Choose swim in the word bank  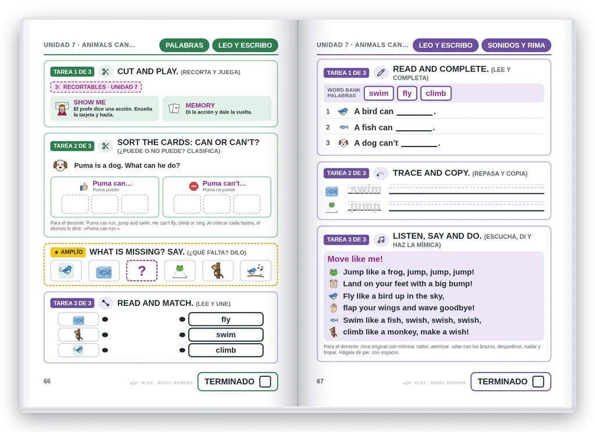click(x=379, y=94)
